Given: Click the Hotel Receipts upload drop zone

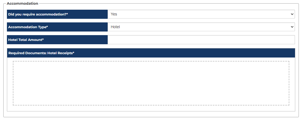Looking at the screenshot, I should 151,83.
